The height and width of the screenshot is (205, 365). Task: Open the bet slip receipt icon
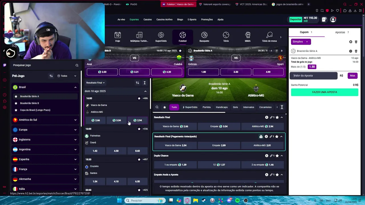click(324, 20)
